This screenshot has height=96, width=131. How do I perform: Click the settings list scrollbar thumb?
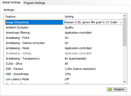[x=125, y=32]
